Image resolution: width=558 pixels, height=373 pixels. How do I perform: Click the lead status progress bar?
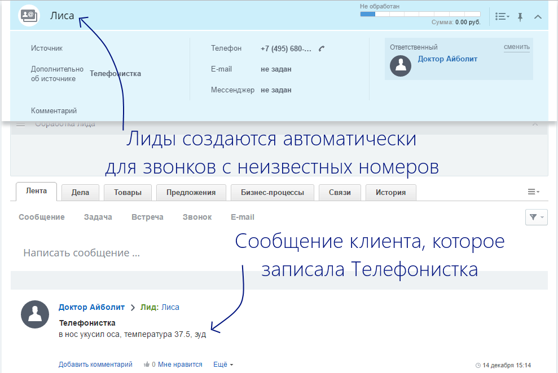420,14
